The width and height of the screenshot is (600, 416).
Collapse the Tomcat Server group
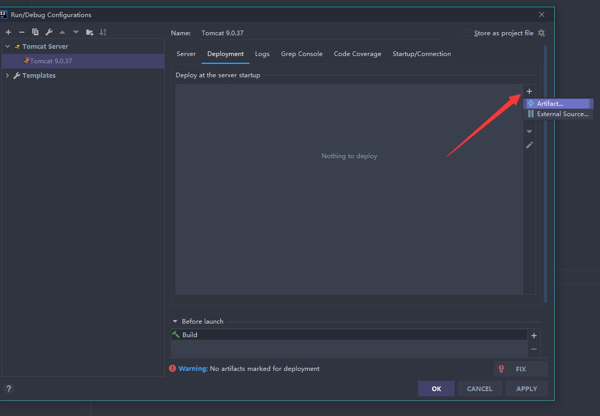7,46
